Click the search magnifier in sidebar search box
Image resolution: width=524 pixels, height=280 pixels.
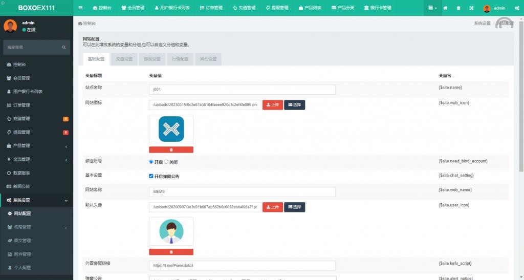[64, 48]
